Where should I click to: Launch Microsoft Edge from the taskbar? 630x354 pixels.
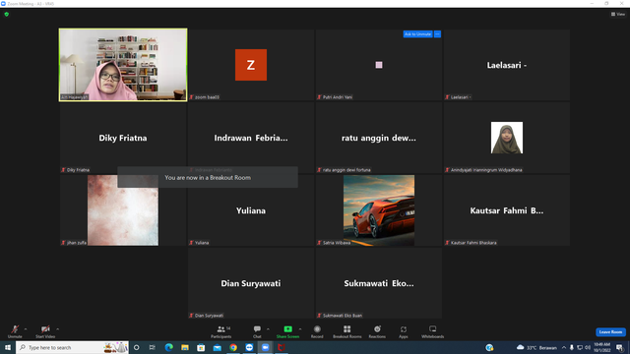(168, 347)
